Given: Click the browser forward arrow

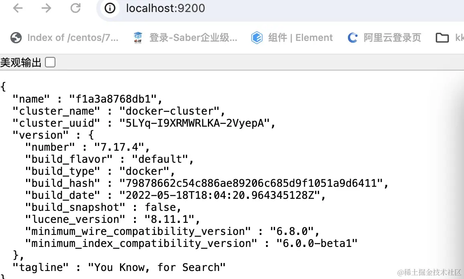Looking at the screenshot, I should point(47,8).
